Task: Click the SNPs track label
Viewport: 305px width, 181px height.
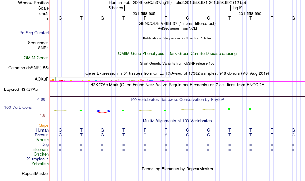Action: tap(43, 48)
